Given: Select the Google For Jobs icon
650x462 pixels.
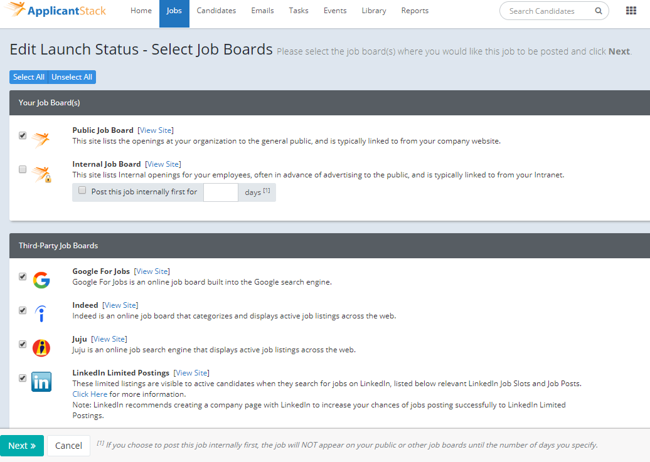Looking at the screenshot, I should [x=41, y=280].
